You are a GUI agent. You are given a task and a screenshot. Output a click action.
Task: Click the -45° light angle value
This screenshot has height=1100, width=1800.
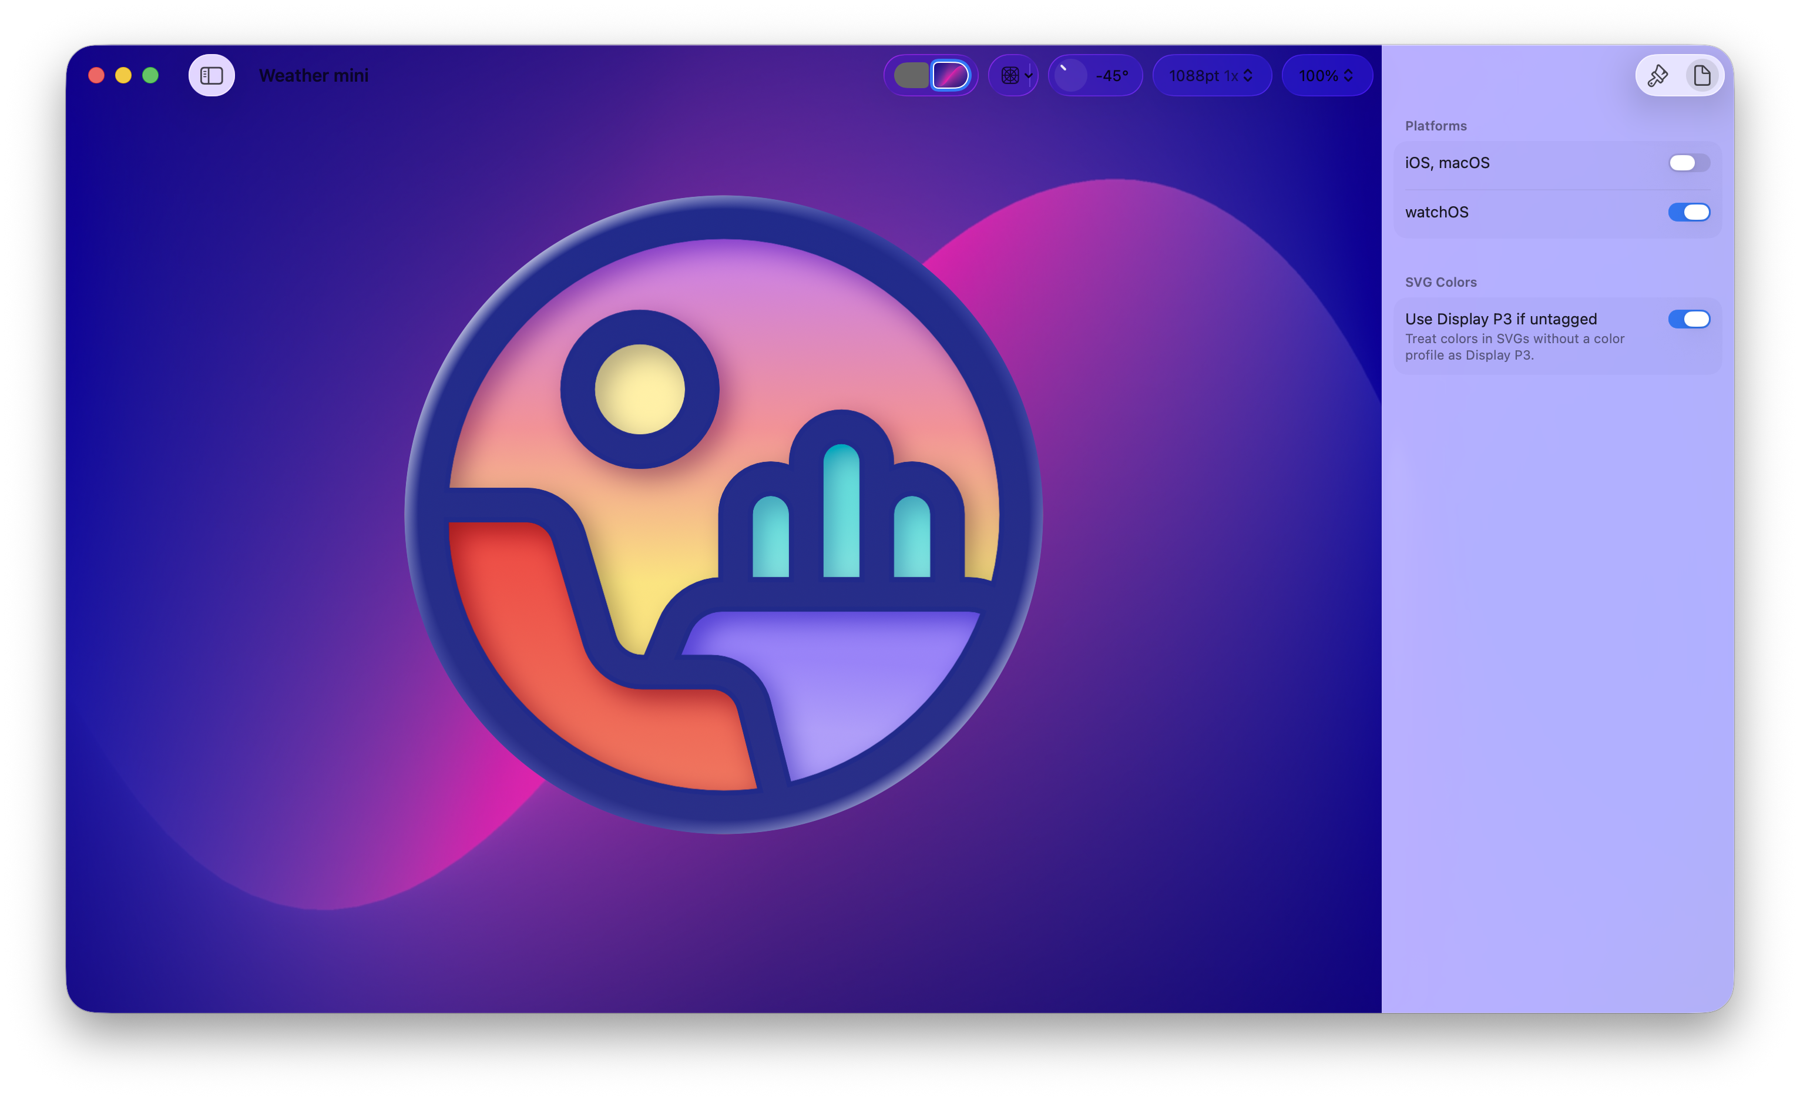tap(1112, 75)
